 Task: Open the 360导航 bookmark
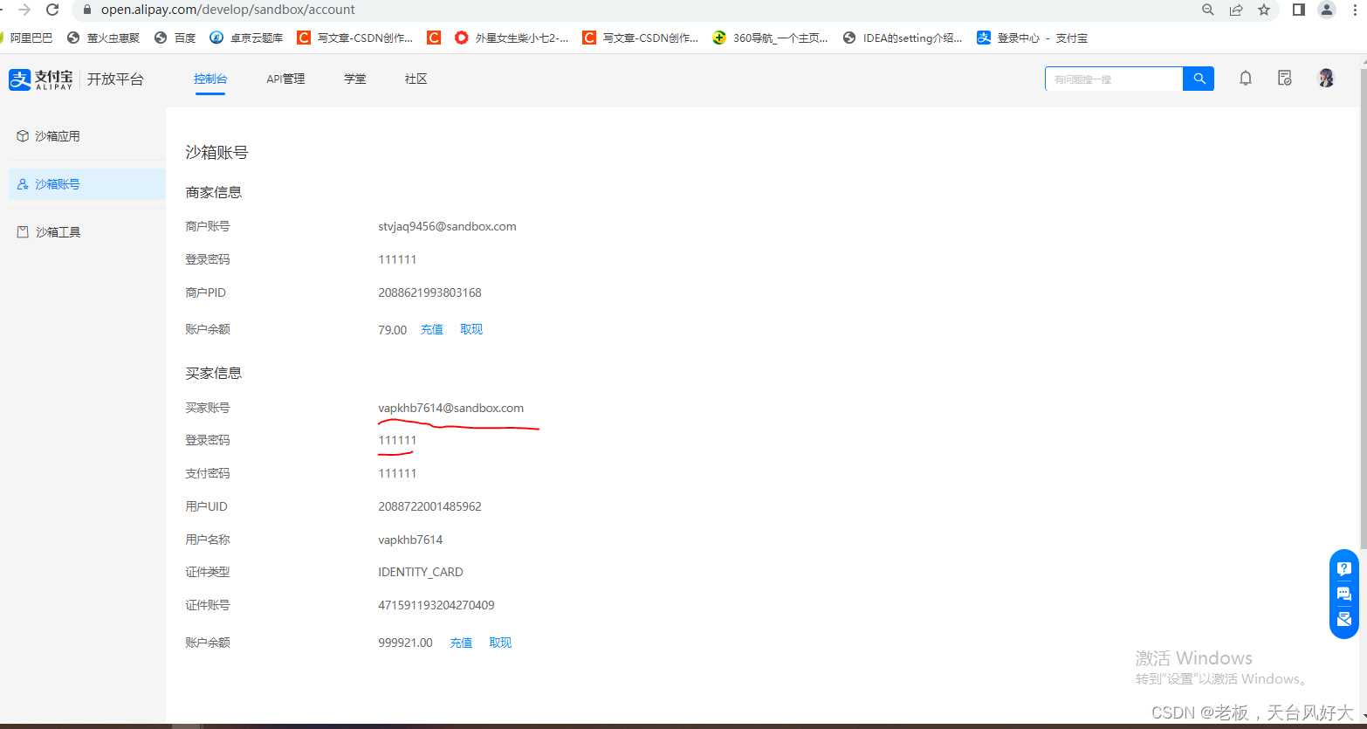click(771, 38)
